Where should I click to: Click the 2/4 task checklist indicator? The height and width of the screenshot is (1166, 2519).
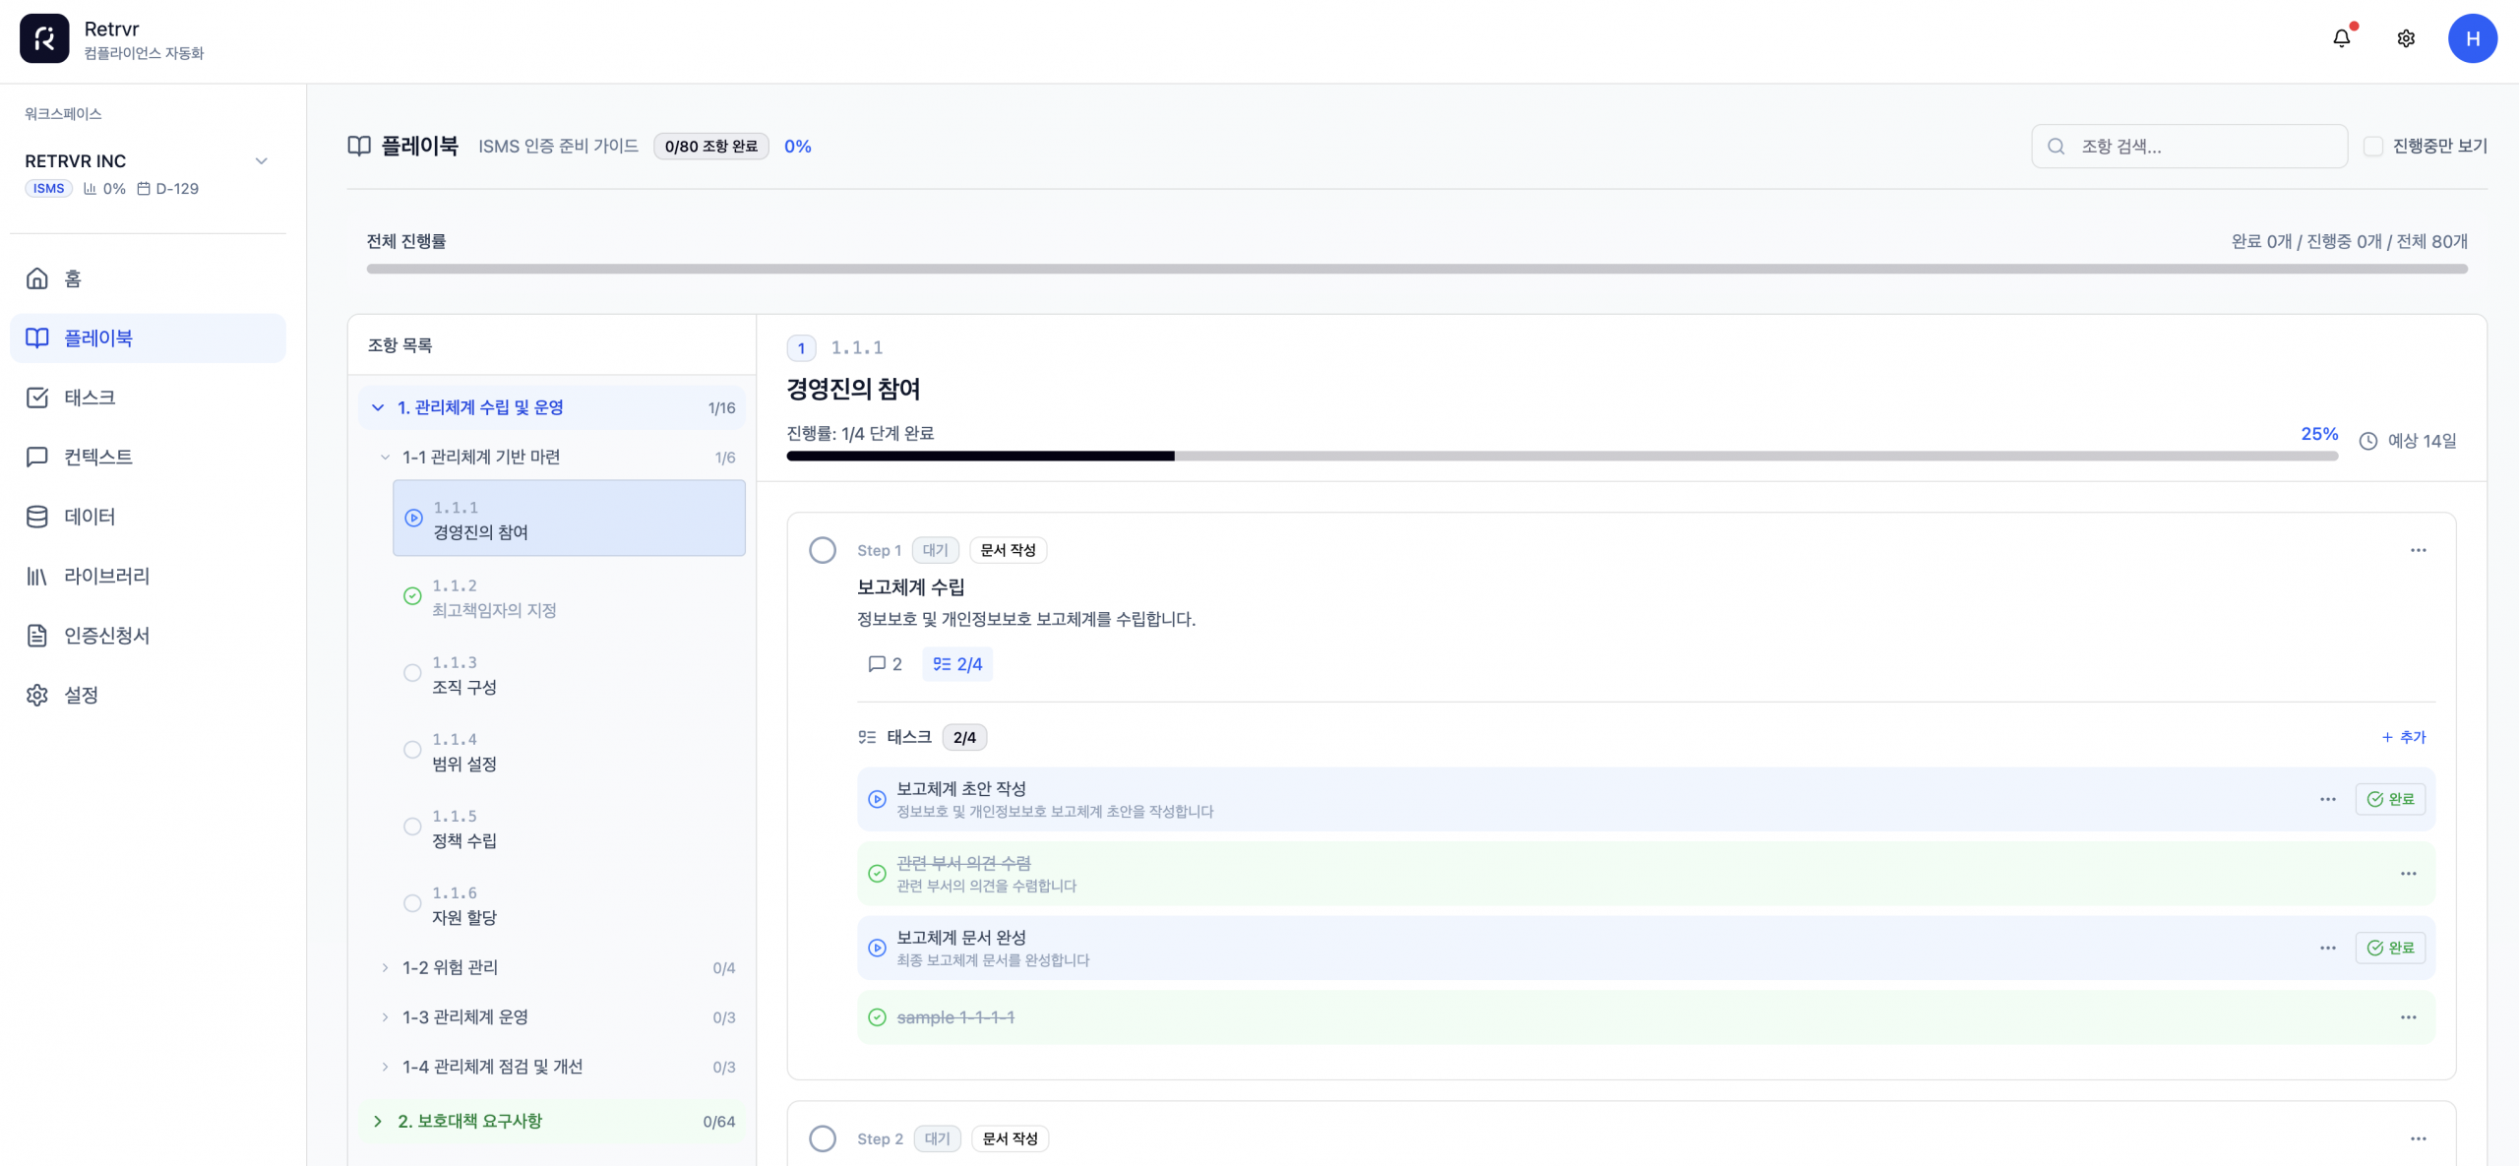coord(957,664)
